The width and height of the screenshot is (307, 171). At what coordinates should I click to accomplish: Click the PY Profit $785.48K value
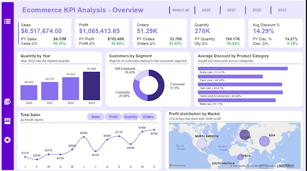tap(116, 39)
